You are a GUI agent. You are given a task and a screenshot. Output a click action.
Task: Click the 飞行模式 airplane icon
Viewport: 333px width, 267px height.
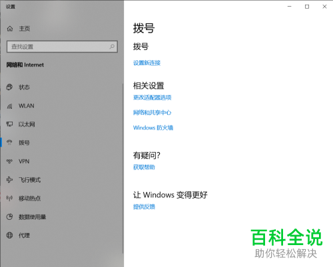tap(9, 180)
